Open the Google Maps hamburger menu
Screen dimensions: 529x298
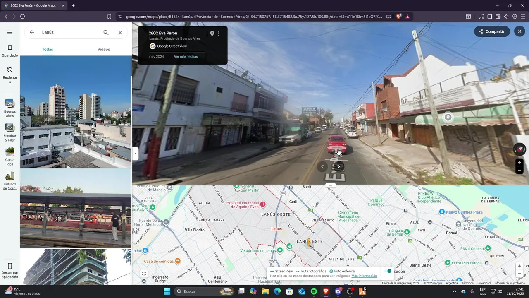[x=10, y=32]
